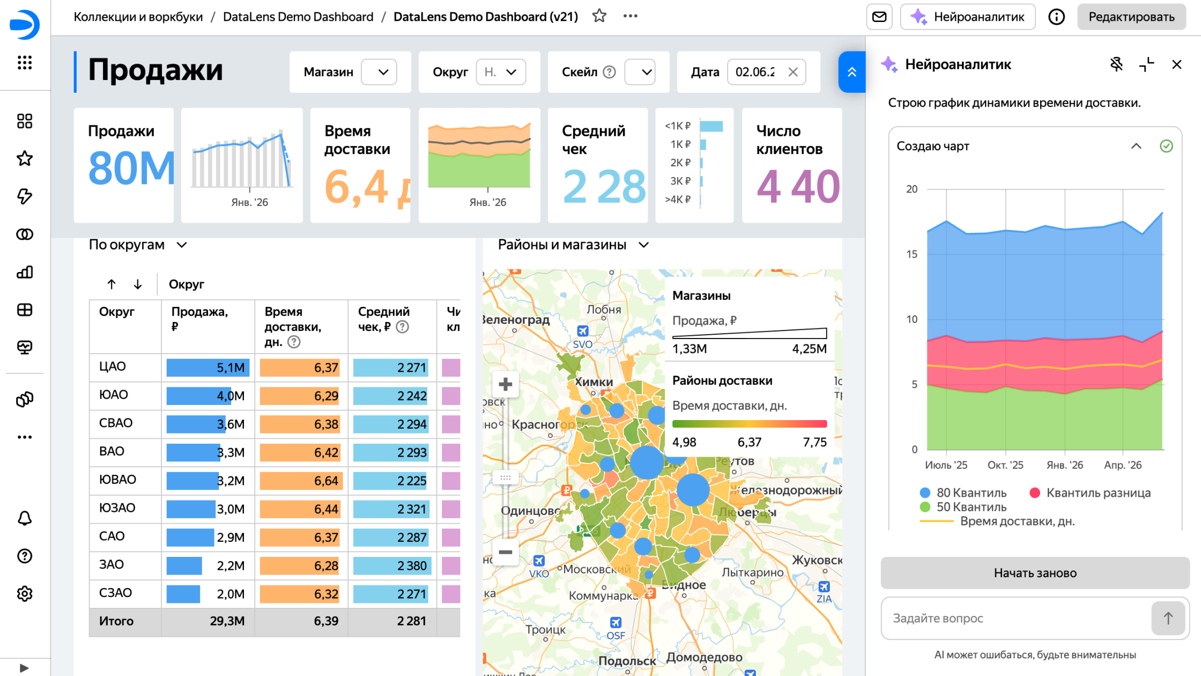Sort table ascending with up arrow

[112, 284]
